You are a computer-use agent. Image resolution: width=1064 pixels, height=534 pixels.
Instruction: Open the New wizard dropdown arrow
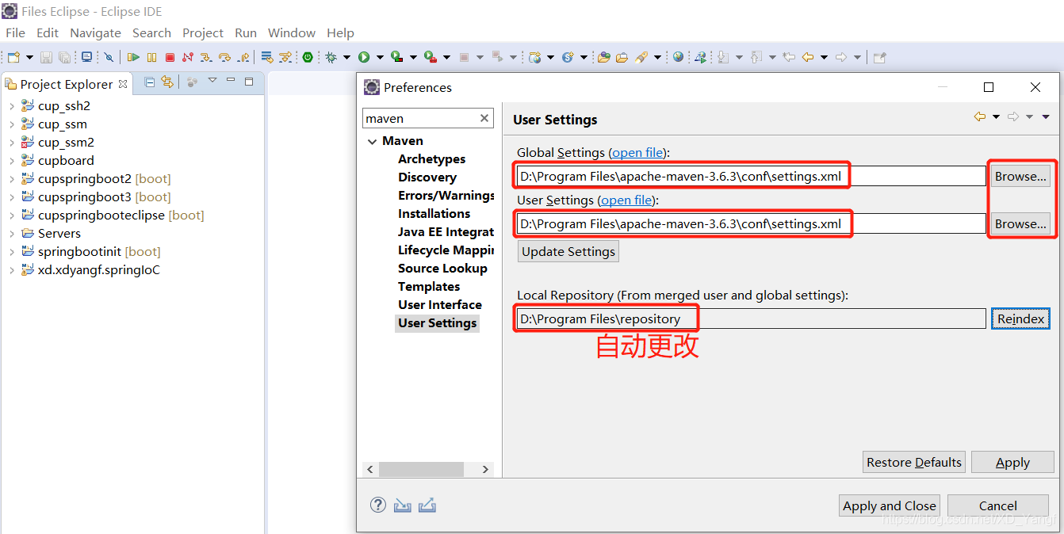[x=29, y=57]
